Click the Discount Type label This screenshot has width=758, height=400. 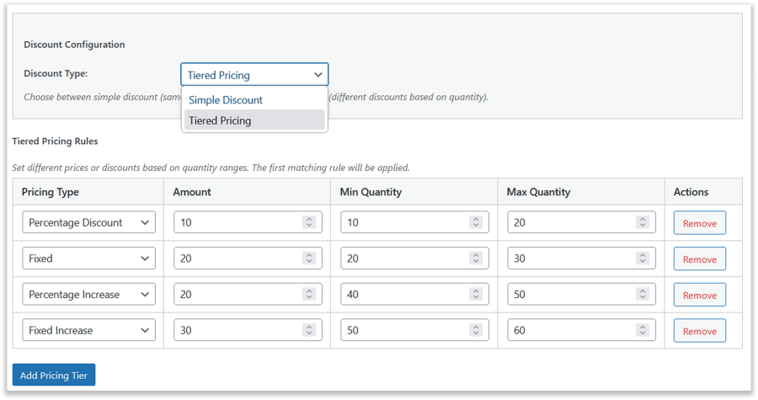(x=56, y=73)
